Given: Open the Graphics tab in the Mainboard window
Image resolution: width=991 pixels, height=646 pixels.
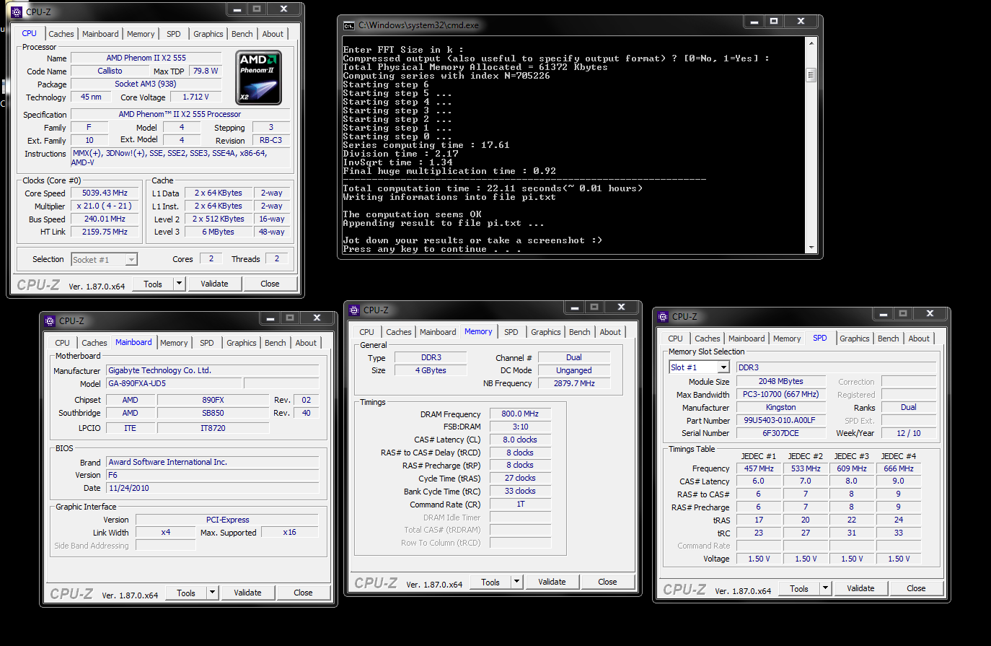Looking at the screenshot, I should pos(241,343).
